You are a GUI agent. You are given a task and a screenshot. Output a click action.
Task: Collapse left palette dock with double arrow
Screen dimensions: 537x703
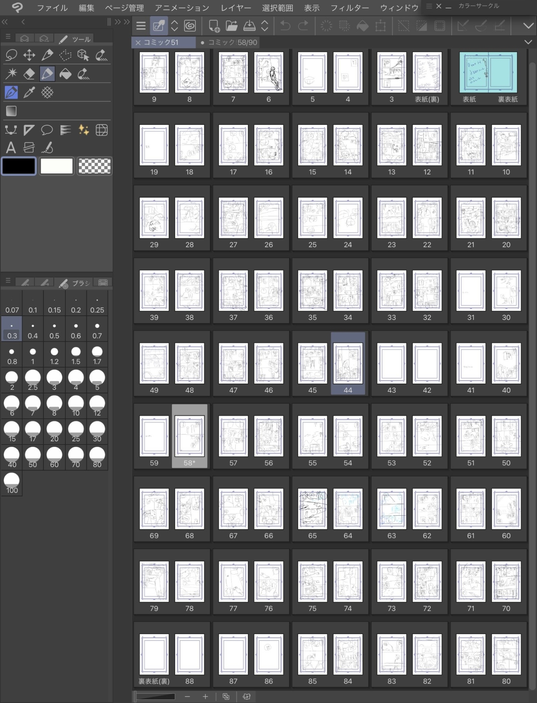click(x=5, y=22)
